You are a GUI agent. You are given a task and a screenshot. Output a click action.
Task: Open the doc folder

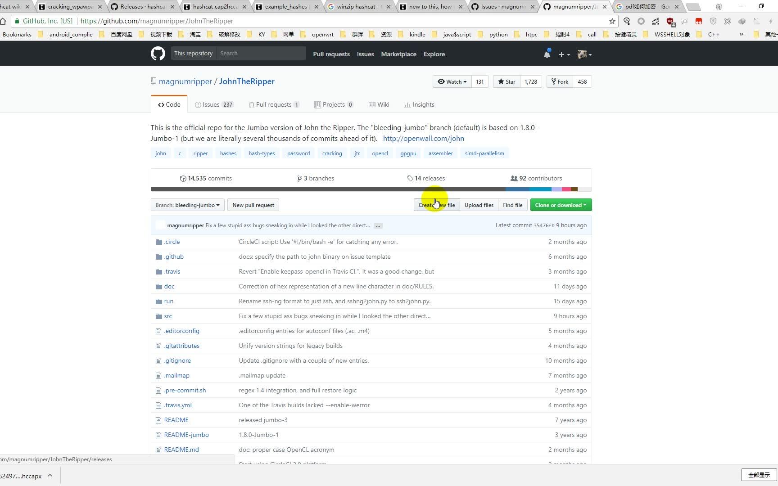point(169,286)
